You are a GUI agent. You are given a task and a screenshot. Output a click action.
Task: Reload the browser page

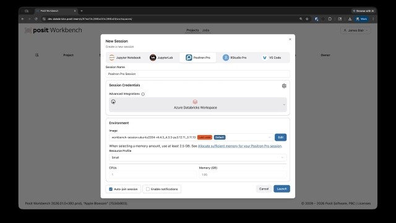36,19
